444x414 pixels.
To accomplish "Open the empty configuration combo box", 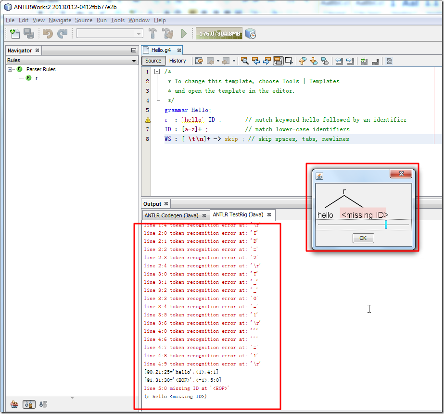I will (110, 33).
